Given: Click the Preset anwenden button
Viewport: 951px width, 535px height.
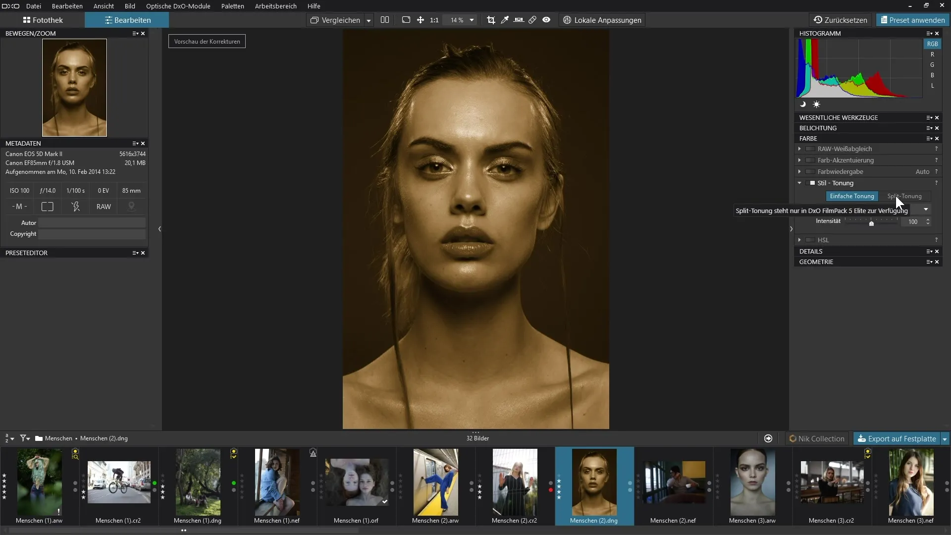Looking at the screenshot, I should 912,20.
